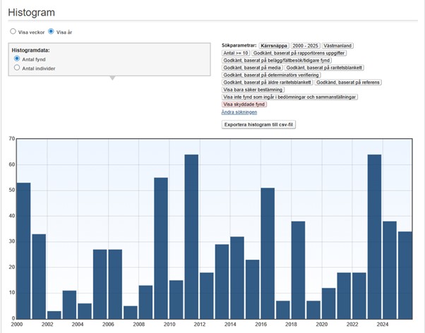Select the "Visa veckor" radio button
The image size is (425, 333).
pyautogui.click(x=13, y=32)
